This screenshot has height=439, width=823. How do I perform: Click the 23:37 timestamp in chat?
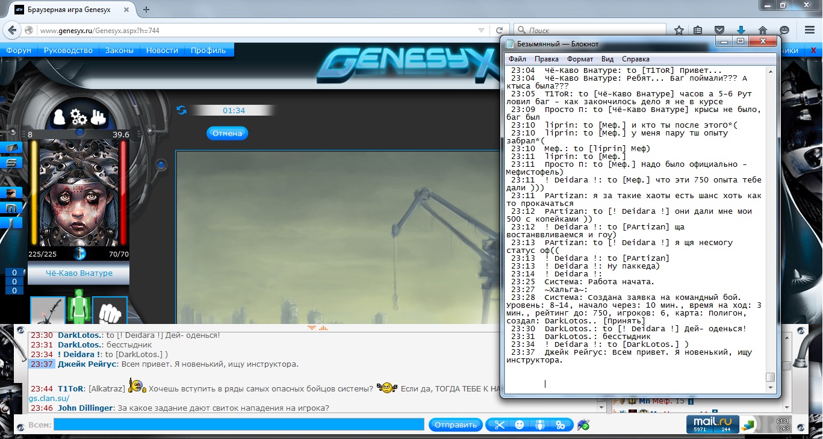[x=42, y=364]
